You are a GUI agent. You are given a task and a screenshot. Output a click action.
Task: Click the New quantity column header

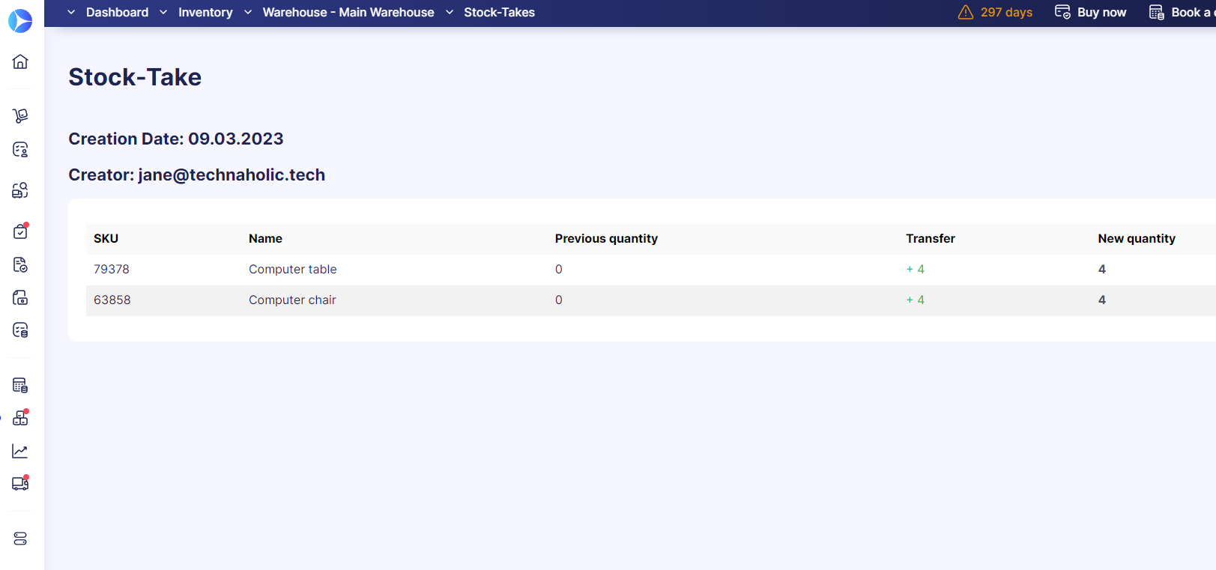1137,238
